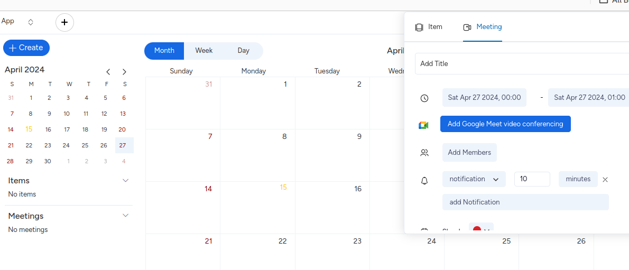Go to next month in mini calendar
629x270 pixels.
click(x=124, y=72)
